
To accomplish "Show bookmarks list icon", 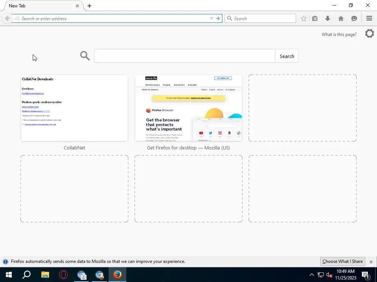I will [x=315, y=18].
